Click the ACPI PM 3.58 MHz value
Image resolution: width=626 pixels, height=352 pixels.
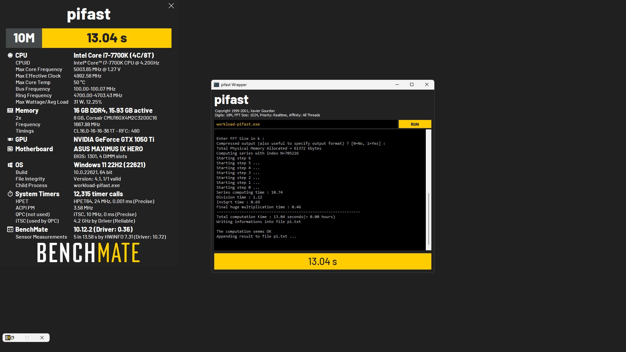click(x=83, y=208)
